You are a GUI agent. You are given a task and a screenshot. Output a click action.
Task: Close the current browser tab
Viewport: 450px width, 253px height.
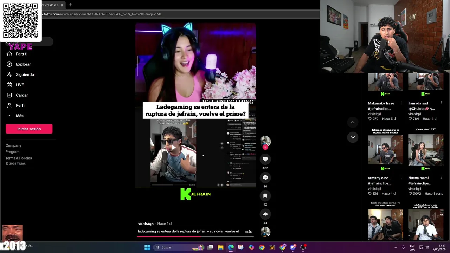[x=62, y=5]
